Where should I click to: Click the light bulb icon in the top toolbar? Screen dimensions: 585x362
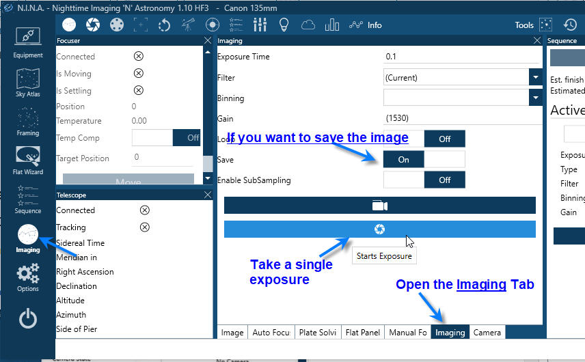click(284, 25)
